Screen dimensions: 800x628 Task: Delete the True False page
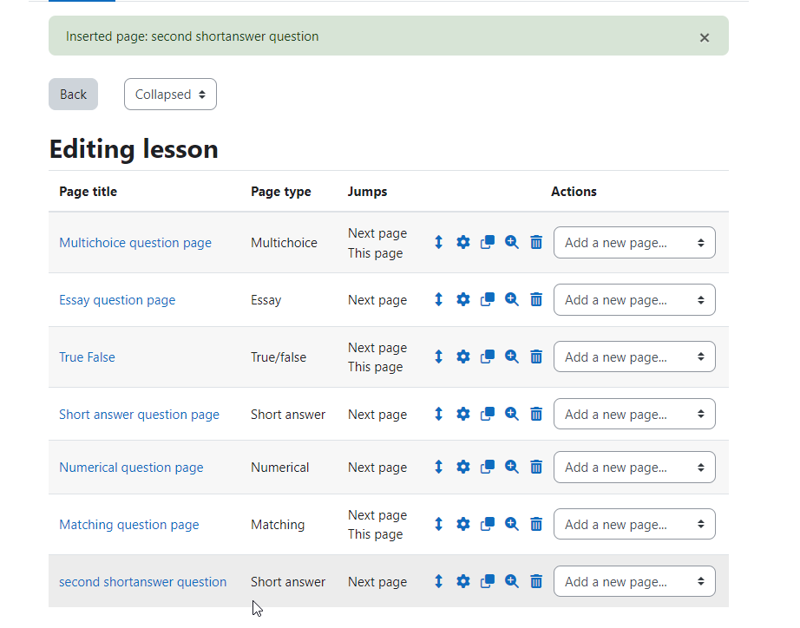pos(535,357)
